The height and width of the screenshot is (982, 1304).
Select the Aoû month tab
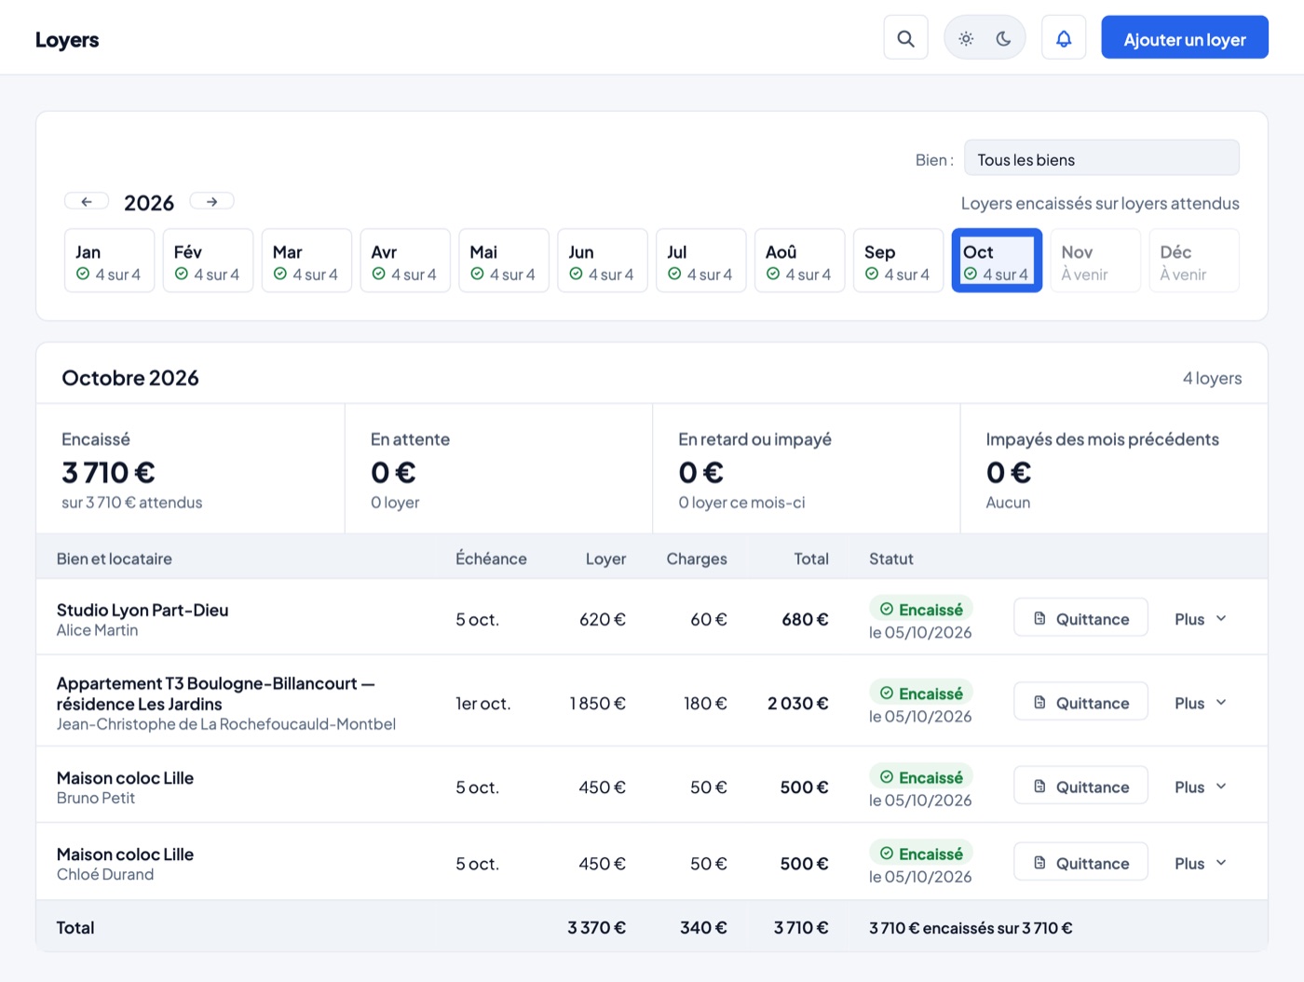(x=799, y=262)
